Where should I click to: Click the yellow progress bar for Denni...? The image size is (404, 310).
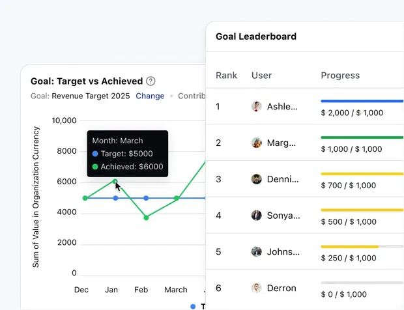point(362,174)
